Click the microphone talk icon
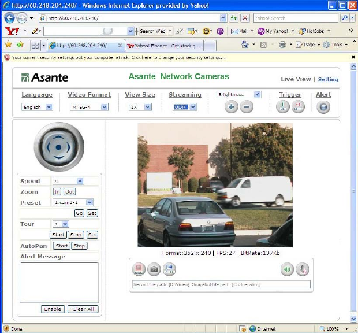The width and height of the screenshot is (358, 333). pyautogui.click(x=303, y=269)
